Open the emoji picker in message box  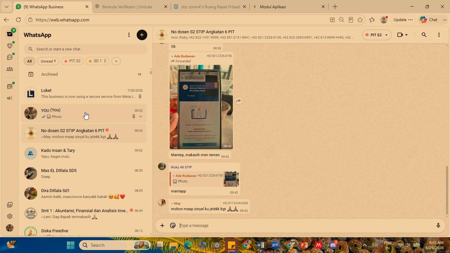click(x=173, y=226)
